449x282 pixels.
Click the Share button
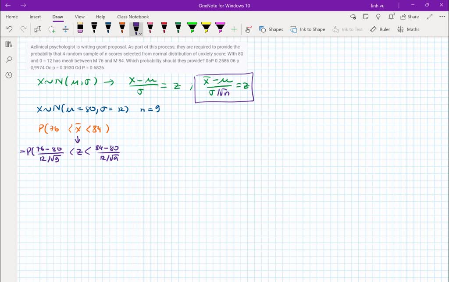click(x=410, y=17)
